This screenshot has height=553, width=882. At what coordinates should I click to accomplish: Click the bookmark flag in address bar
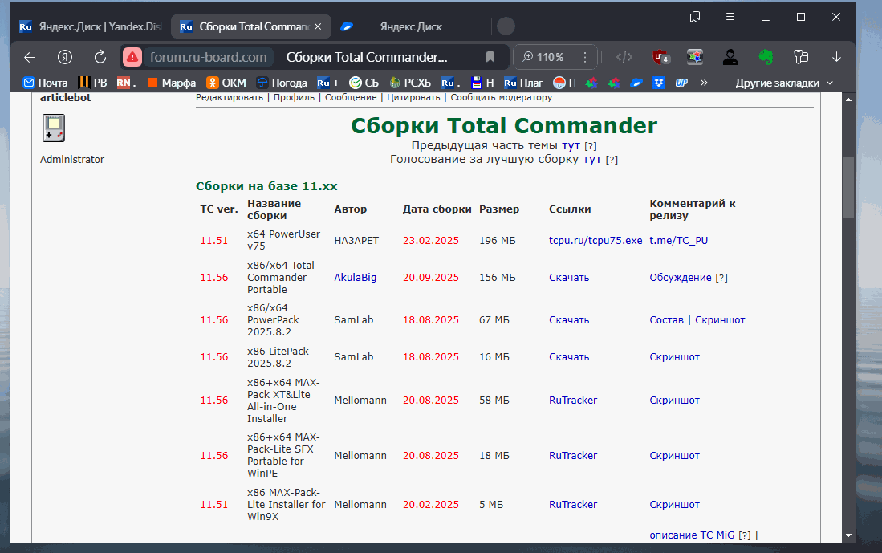coord(490,57)
